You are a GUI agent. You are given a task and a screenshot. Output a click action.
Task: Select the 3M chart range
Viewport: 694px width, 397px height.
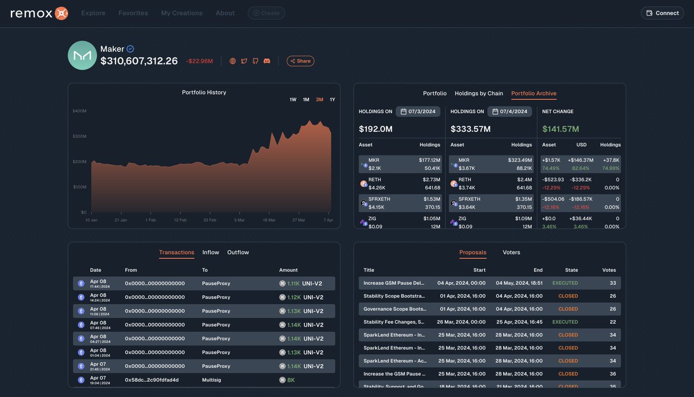click(x=319, y=99)
